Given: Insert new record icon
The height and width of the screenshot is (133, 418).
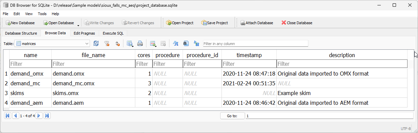Looking at the screenshot, I should tap(153, 43).
